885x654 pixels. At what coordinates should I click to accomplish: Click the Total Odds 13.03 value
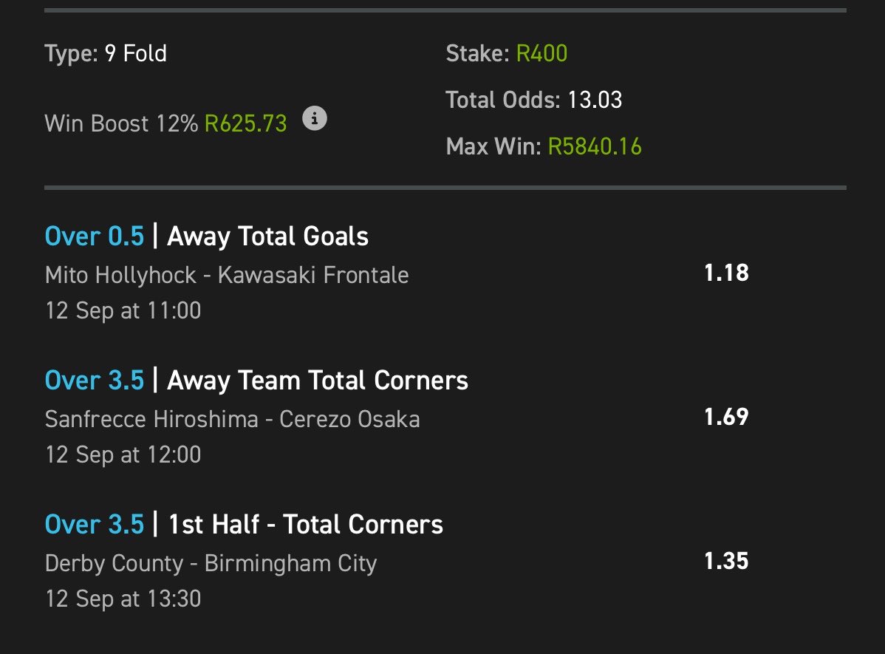coord(595,100)
